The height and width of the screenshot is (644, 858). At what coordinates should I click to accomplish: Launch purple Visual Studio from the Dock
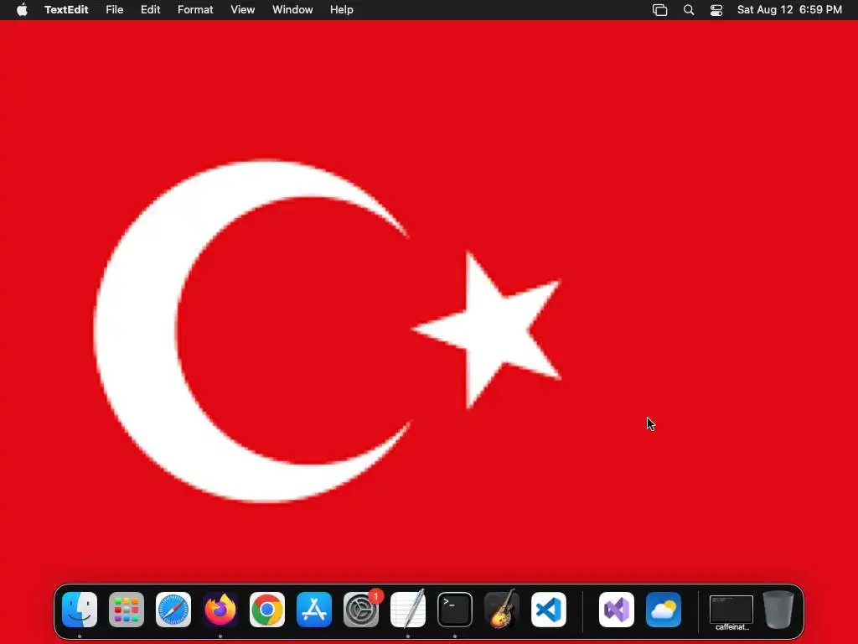click(617, 610)
